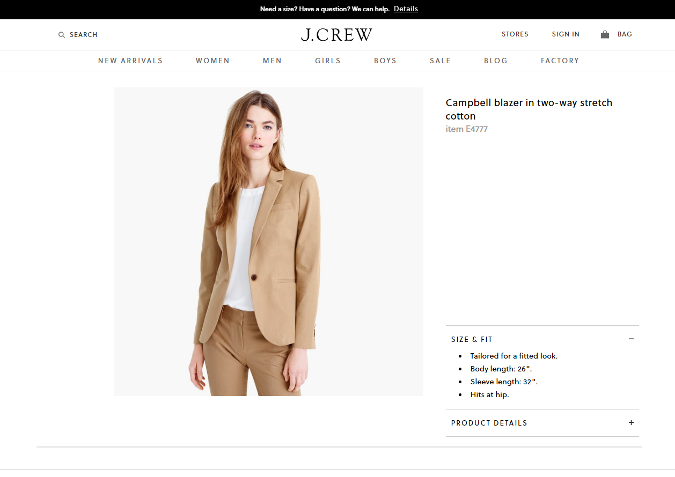Click the Campbell blazer product photo
Screen dimensions: 675x477
pos(268,242)
